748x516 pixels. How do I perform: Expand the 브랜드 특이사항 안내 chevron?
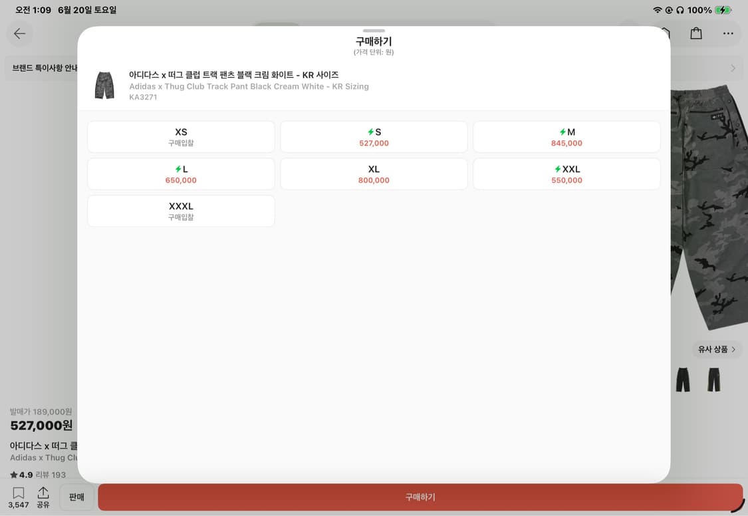click(x=733, y=68)
